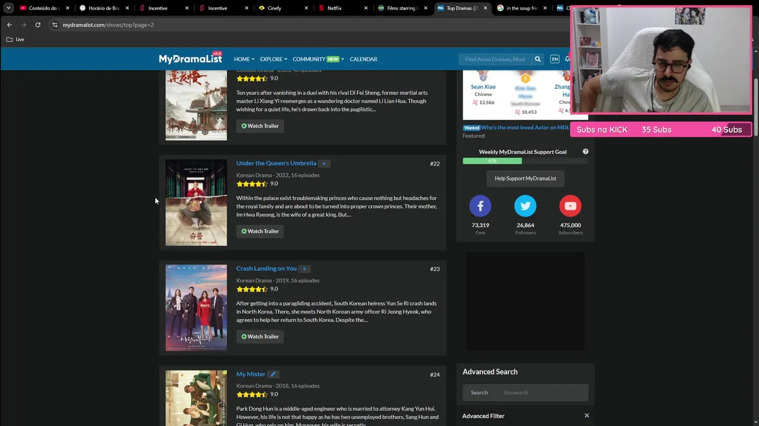Switch language using EN button
The width and height of the screenshot is (759, 426).
click(x=554, y=59)
